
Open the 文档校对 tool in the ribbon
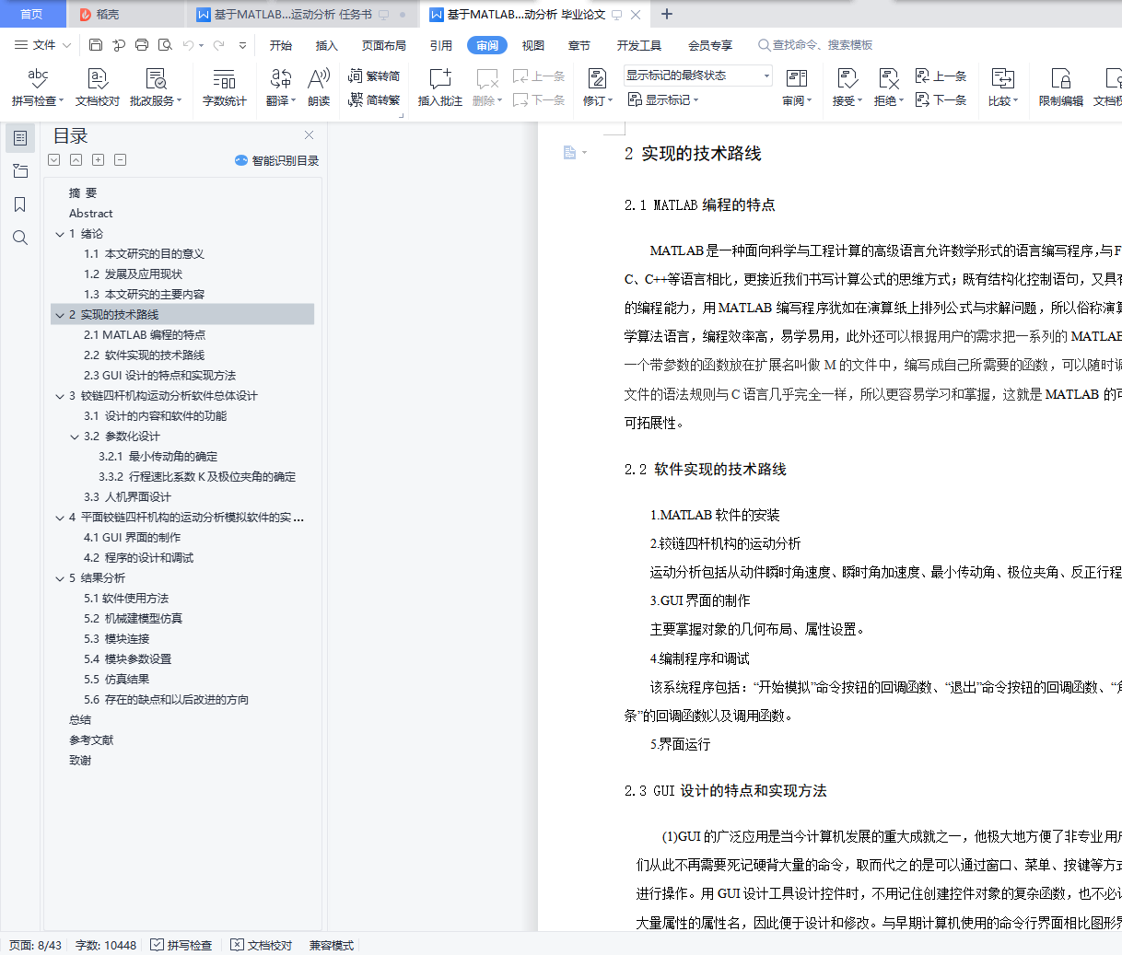98,87
